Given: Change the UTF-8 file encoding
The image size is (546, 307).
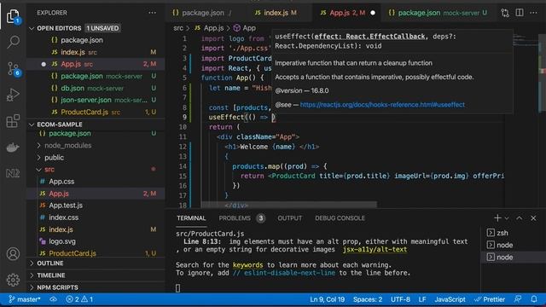Looking at the screenshot, I should coord(400,299).
